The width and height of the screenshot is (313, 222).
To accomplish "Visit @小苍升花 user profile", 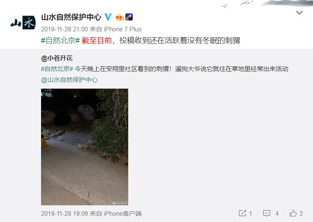I will [57, 58].
